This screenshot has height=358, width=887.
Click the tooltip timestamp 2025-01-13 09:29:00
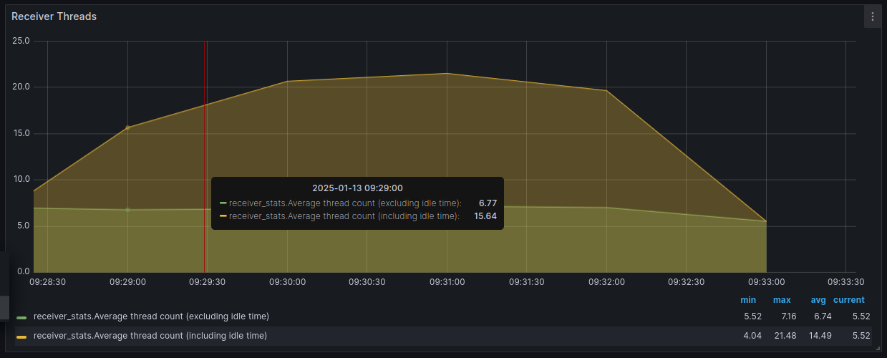tap(357, 188)
